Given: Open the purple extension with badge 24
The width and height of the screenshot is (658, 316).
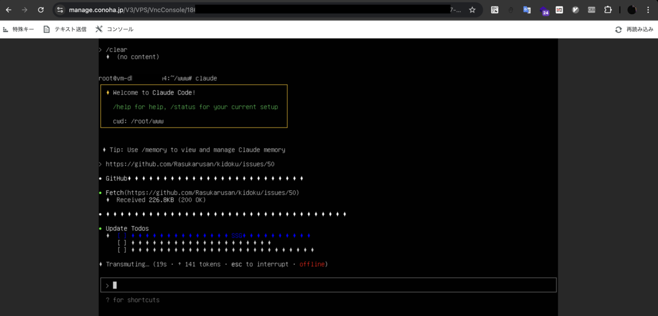Looking at the screenshot, I should [x=543, y=10].
